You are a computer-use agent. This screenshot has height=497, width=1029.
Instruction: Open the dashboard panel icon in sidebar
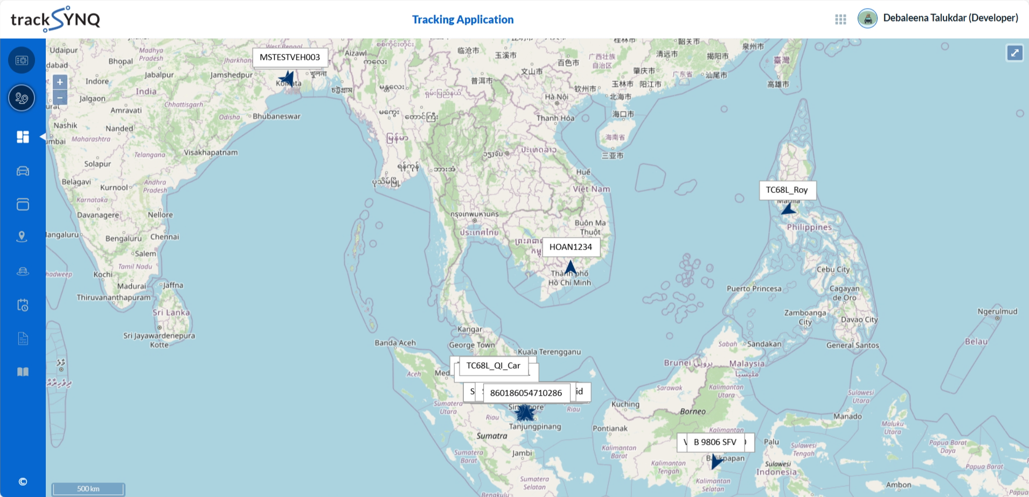click(22, 137)
